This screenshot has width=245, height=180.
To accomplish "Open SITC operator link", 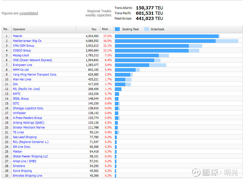I will 16,103.
